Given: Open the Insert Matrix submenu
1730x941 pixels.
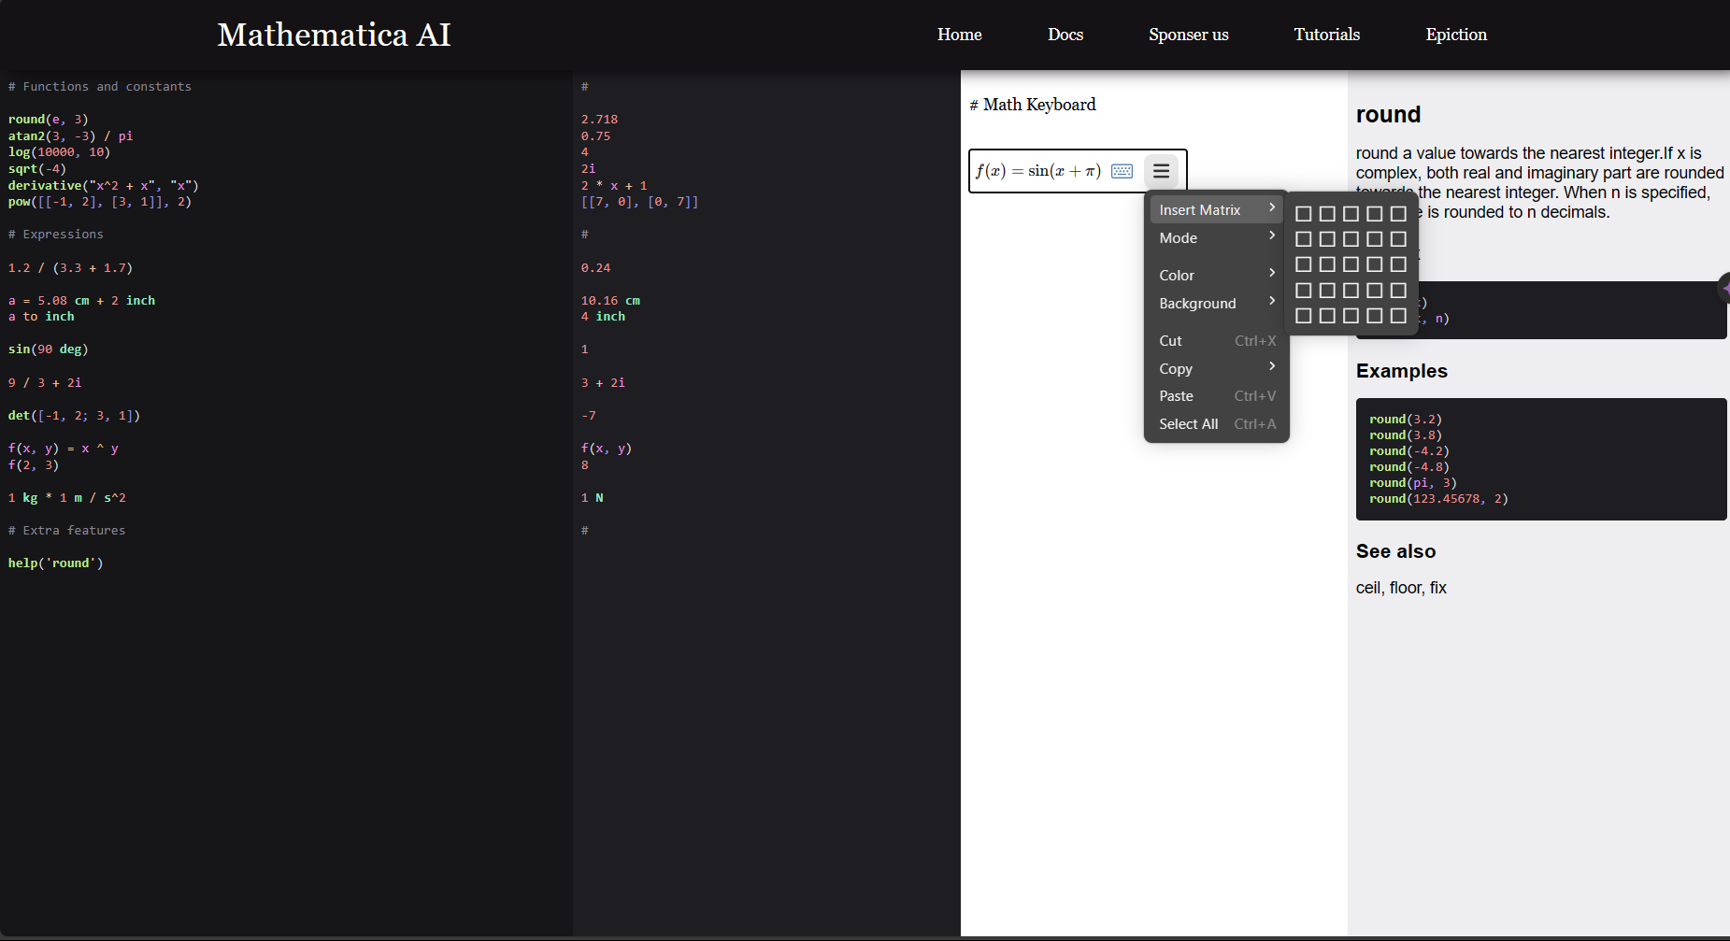Looking at the screenshot, I should coord(1216,209).
